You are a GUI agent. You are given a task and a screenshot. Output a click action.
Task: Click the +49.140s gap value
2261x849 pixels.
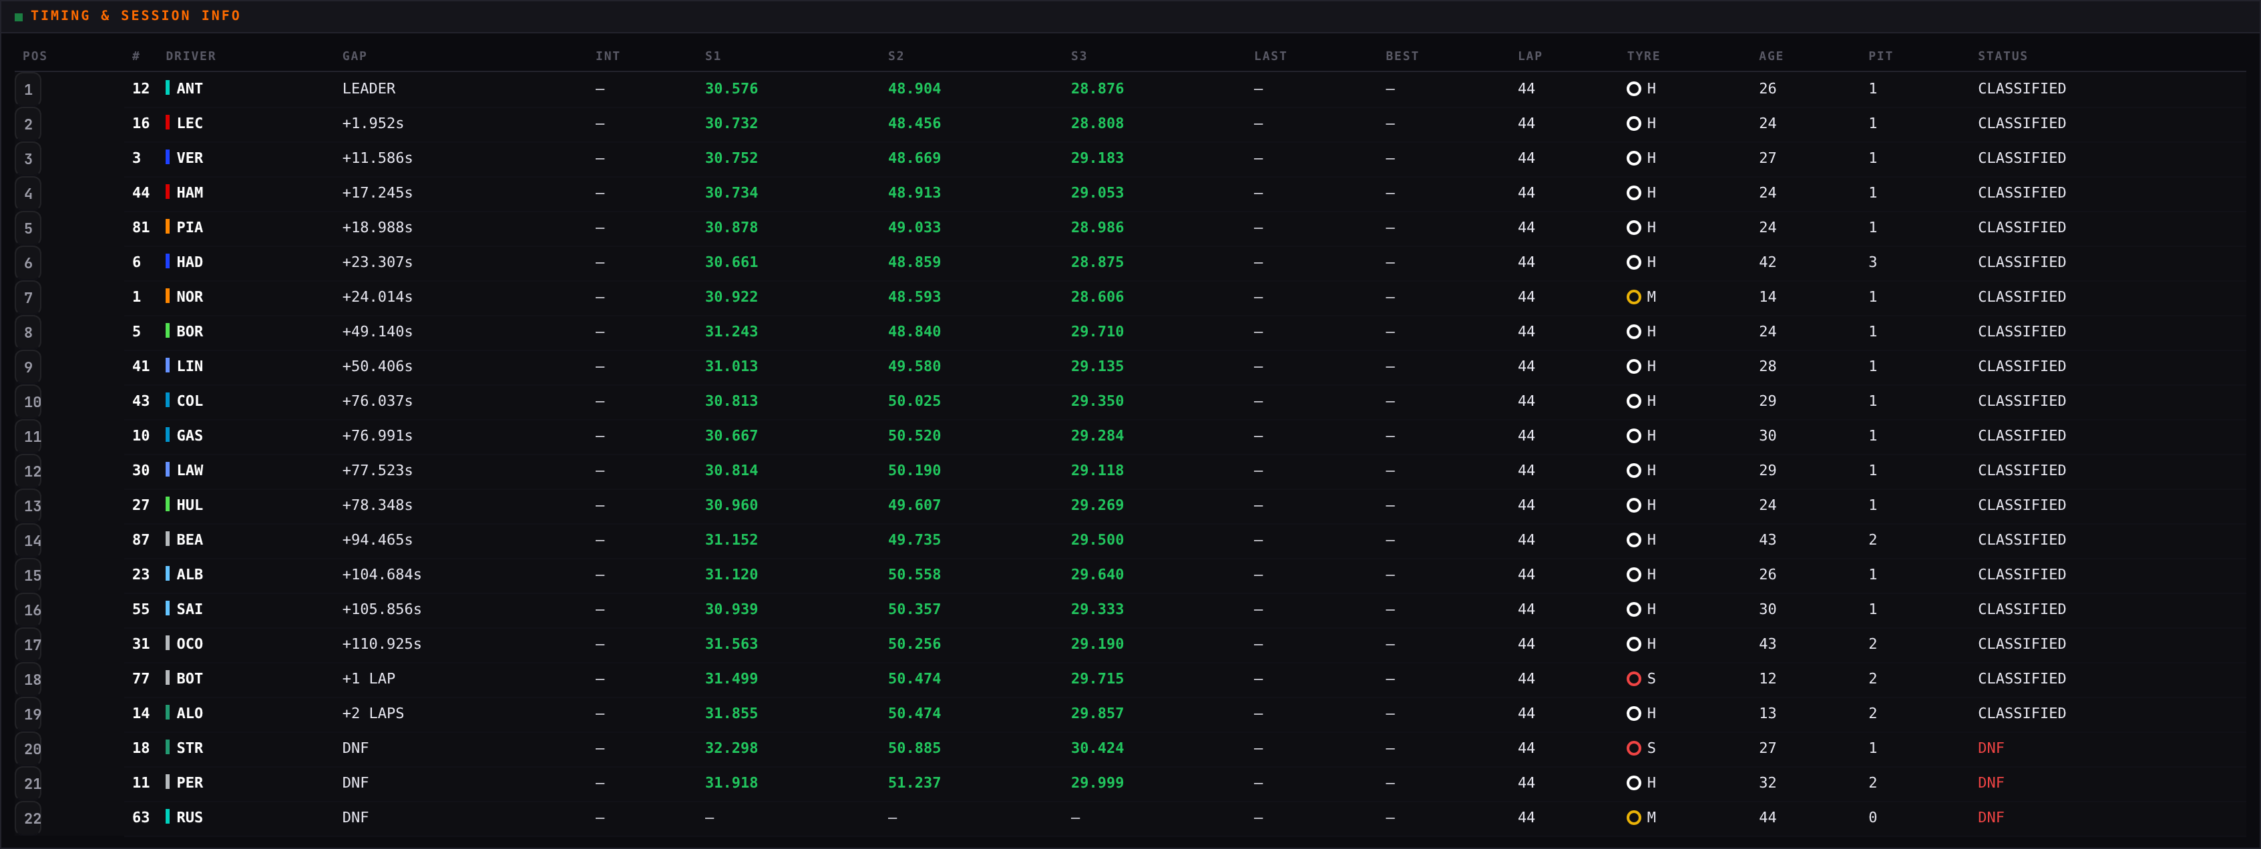click(x=377, y=332)
